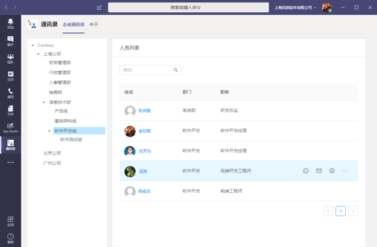This screenshot has width=377, height=247.
Task: Open 刘芳玲's profile link
Action: [x=145, y=151]
